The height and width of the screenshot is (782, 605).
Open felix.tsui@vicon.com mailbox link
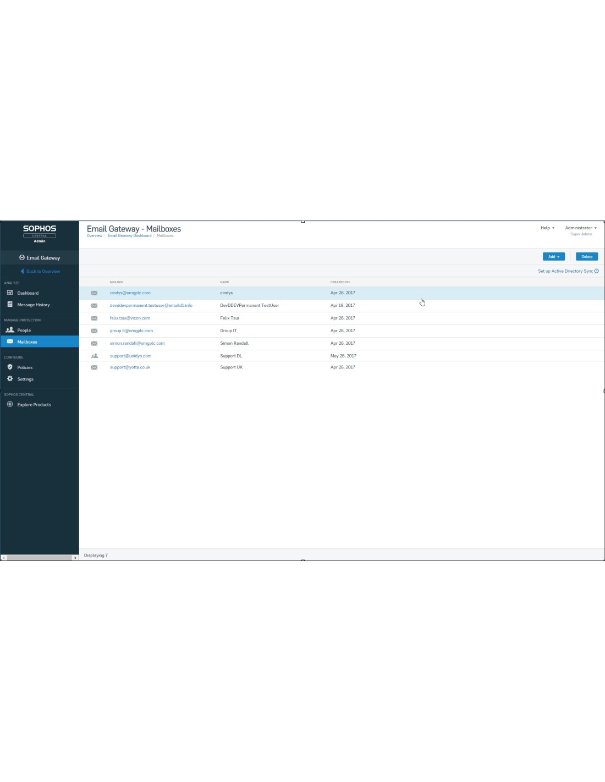[x=130, y=318]
